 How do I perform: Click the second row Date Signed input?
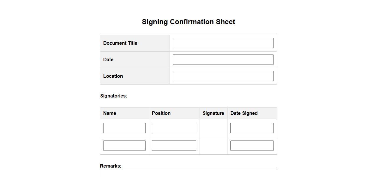pyautogui.click(x=252, y=146)
